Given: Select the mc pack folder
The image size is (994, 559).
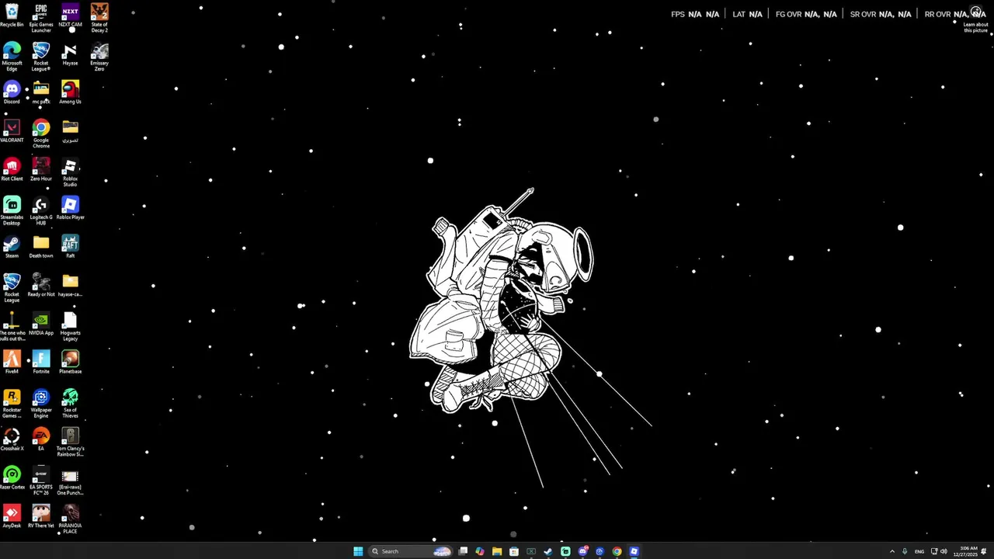Looking at the screenshot, I should pos(41,92).
